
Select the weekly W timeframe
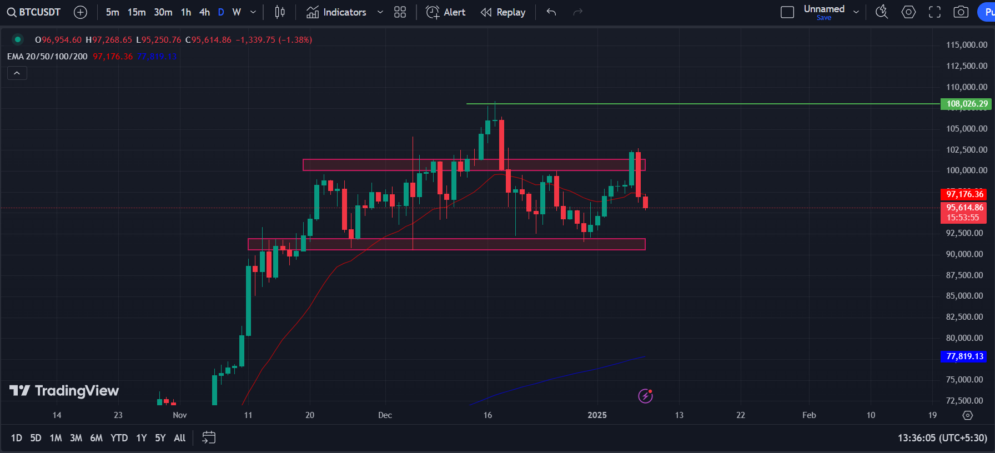pos(237,12)
